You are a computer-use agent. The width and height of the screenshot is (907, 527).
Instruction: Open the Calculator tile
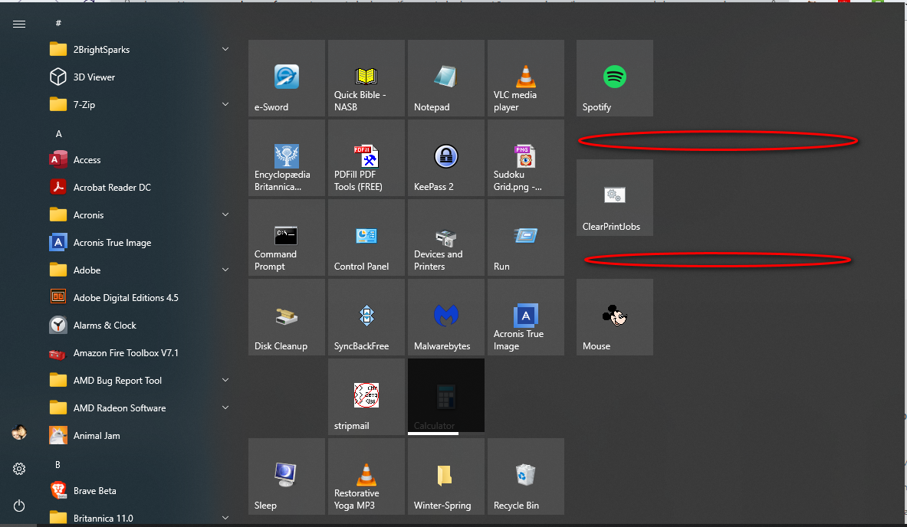[x=446, y=396]
